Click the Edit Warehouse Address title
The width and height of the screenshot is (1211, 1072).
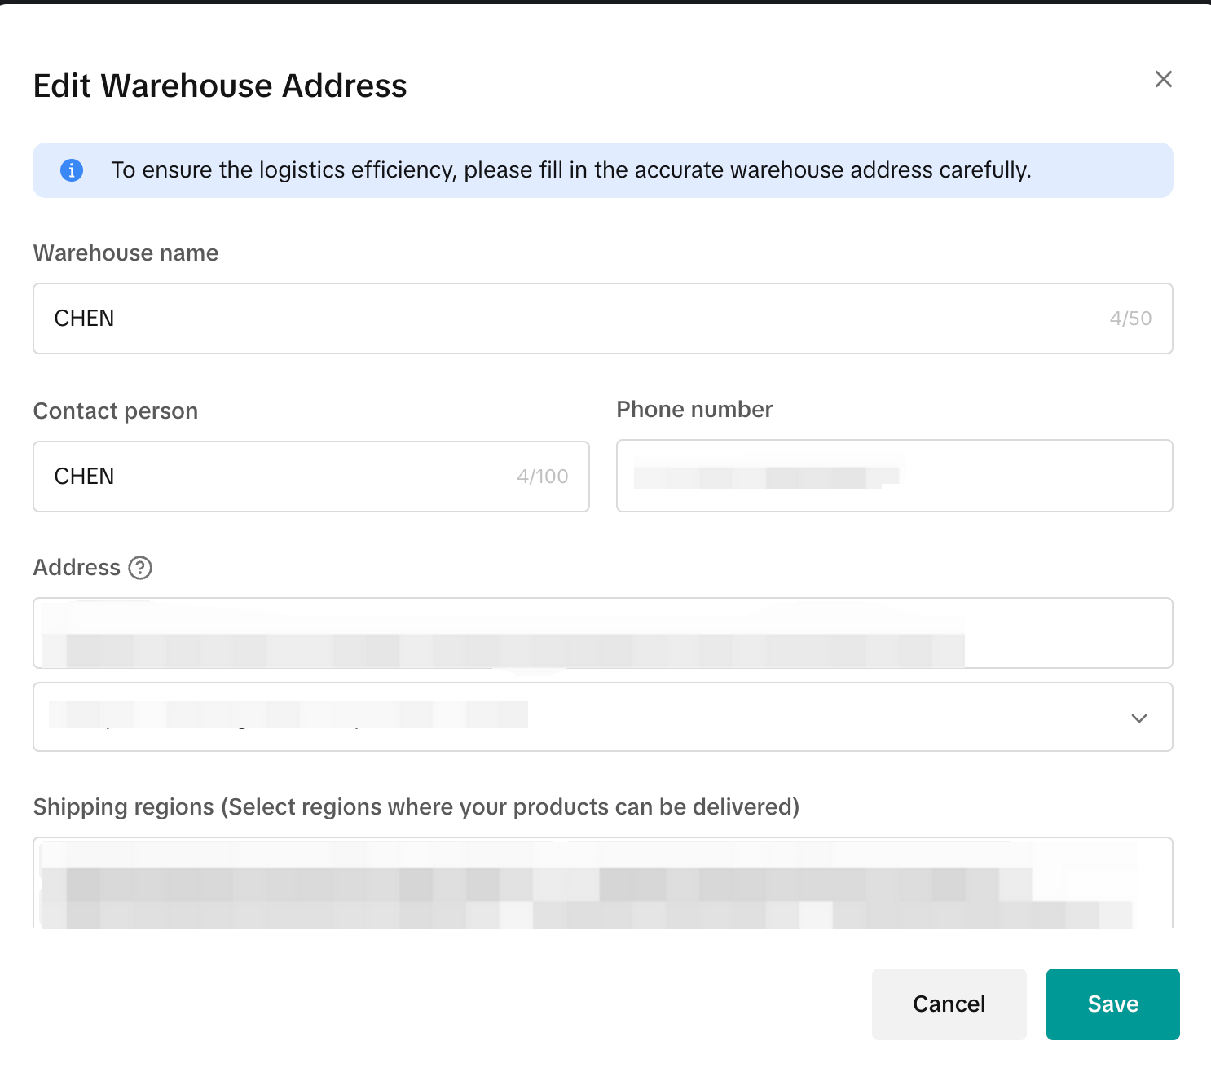pos(220,86)
